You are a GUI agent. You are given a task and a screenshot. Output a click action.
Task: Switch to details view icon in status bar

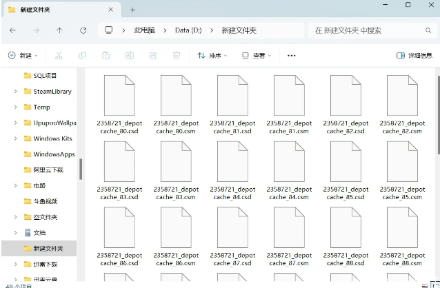(425, 286)
